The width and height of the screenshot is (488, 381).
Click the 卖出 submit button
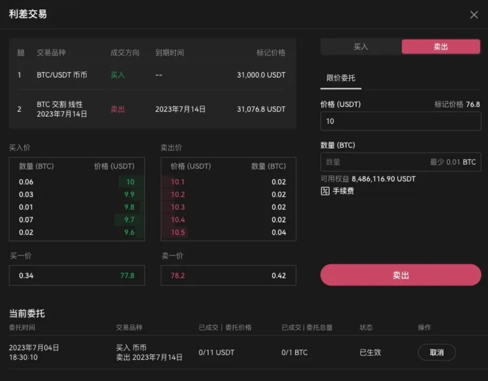coord(401,275)
